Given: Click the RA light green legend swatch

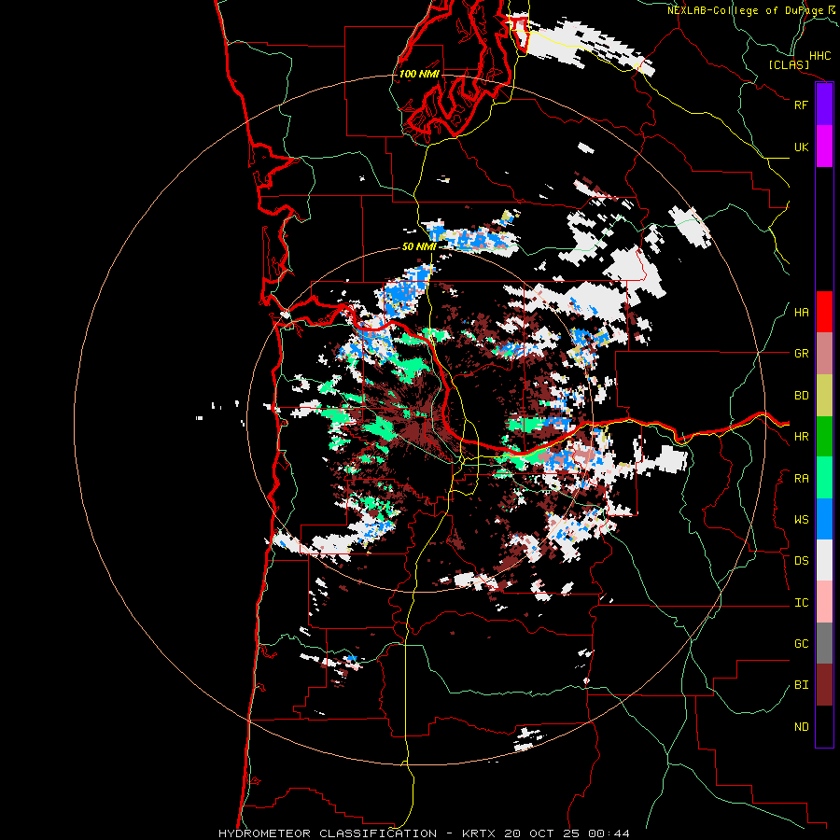Looking at the screenshot, I should coord(824,478).
